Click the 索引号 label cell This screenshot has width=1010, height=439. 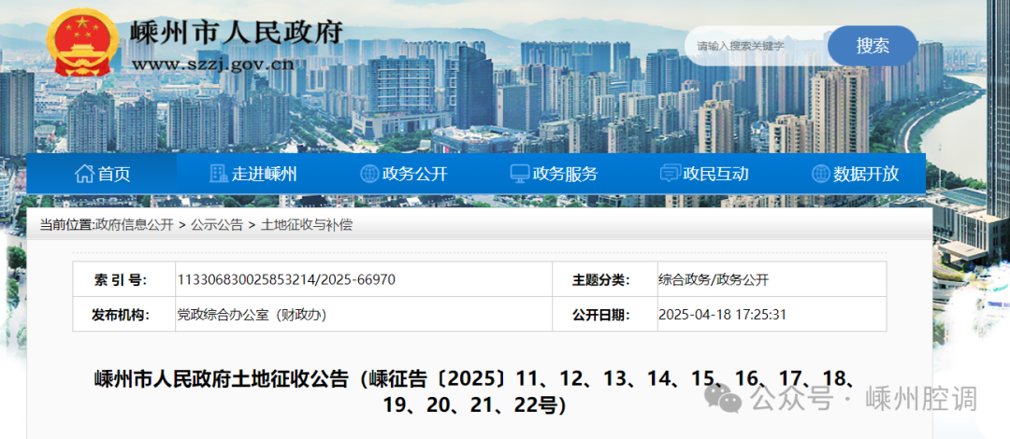tap(123, 279)
